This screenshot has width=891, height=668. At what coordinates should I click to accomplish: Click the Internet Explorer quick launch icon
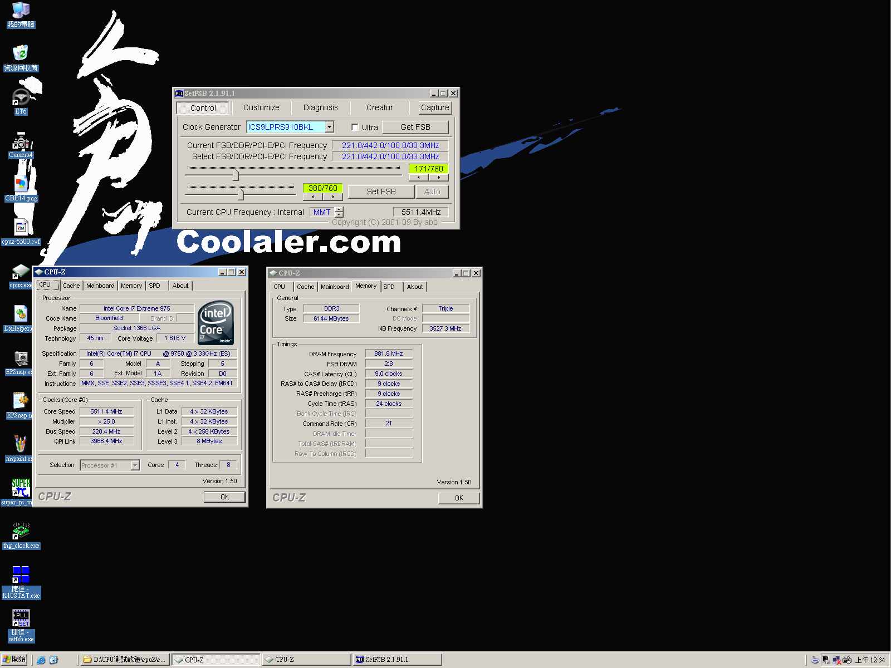pos(41,660)
